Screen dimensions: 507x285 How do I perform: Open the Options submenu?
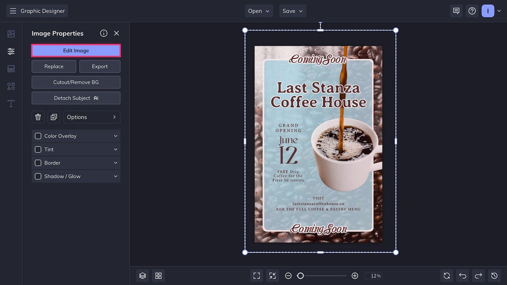[91, 117]
